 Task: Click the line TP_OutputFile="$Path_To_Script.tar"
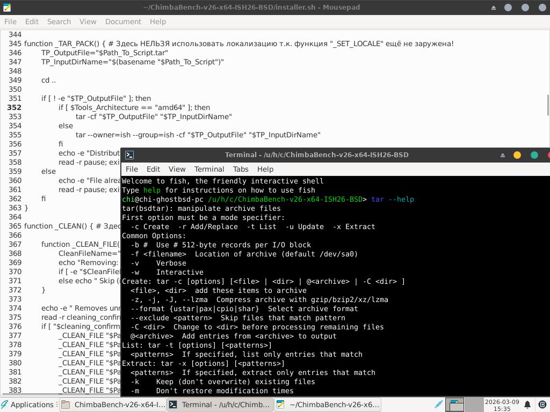pos(105,53)
